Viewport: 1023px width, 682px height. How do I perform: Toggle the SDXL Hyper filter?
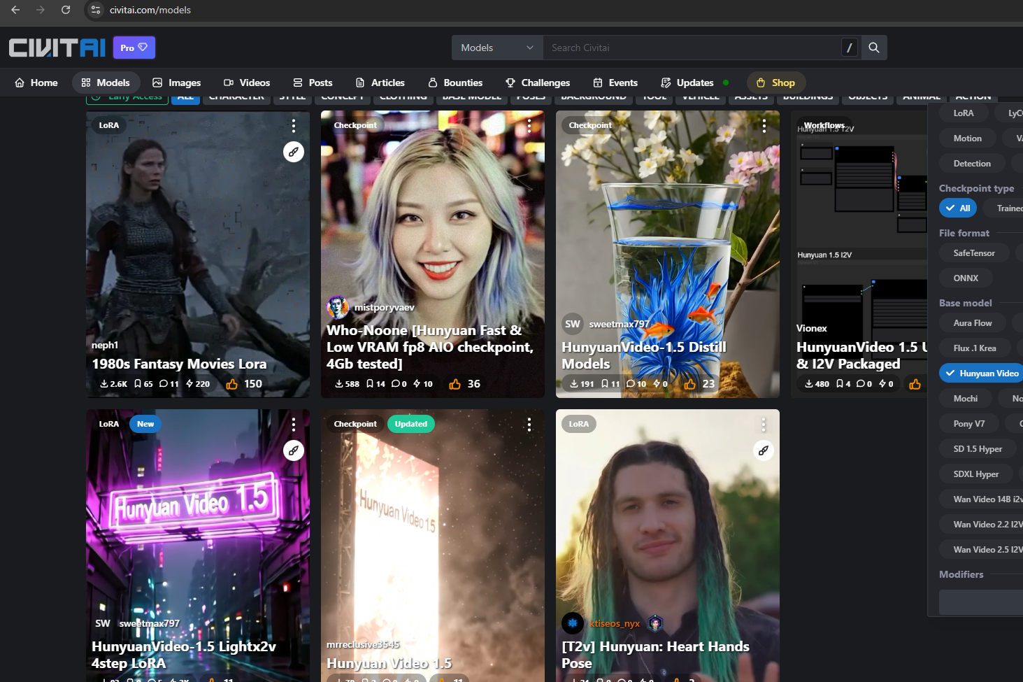[976, 474]
